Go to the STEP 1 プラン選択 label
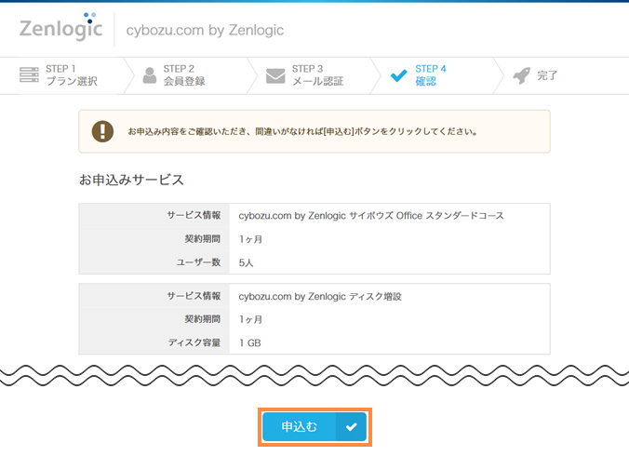Viewport: 629px width, 456px height. (71, 75)
